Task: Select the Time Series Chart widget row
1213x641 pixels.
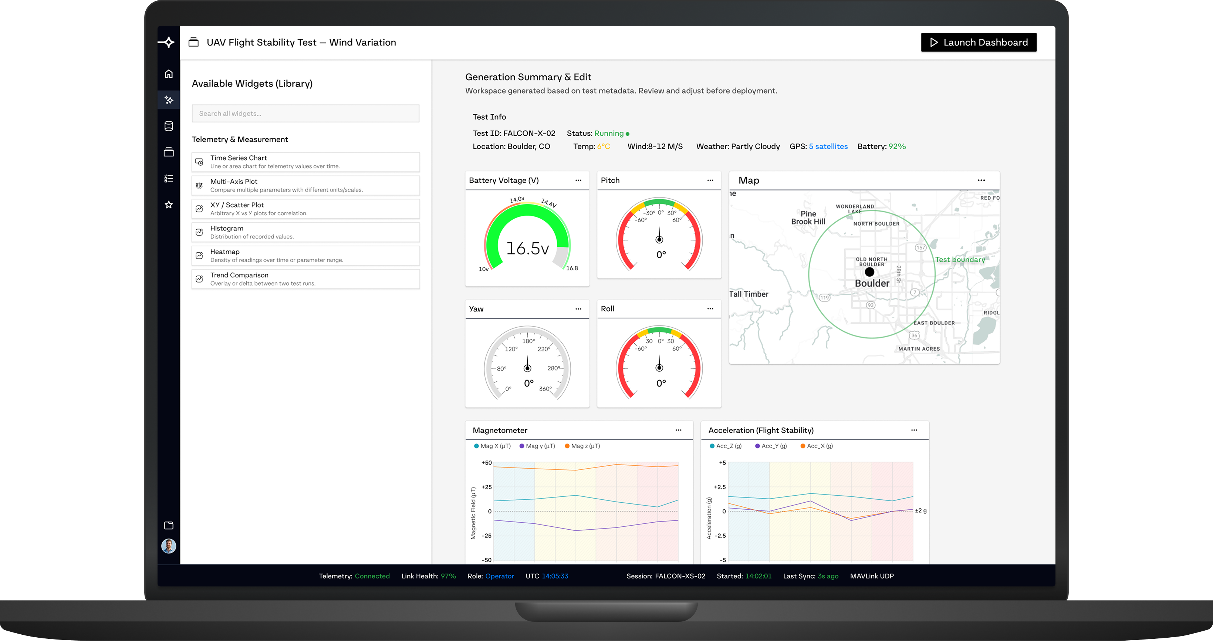Action: click(x=305, y=162)
